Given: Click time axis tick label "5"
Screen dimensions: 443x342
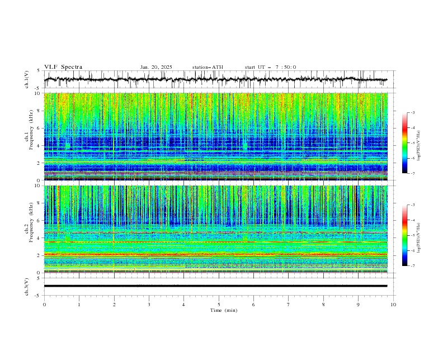Looking at the screenshot, I should click(x=219, y=305).
